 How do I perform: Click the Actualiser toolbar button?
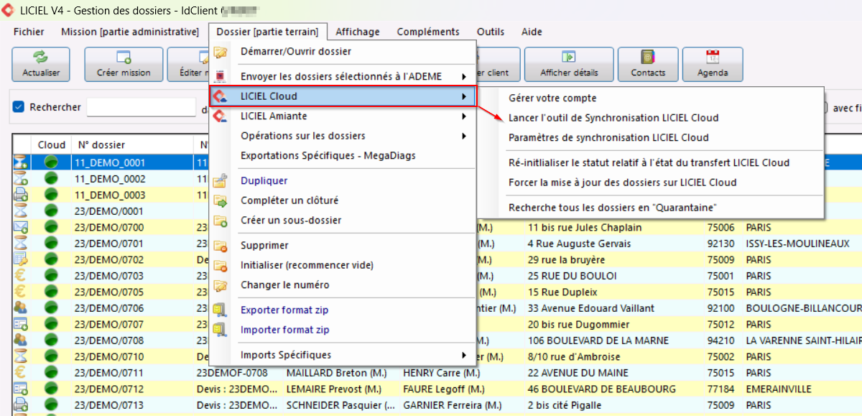coord(41,64)
